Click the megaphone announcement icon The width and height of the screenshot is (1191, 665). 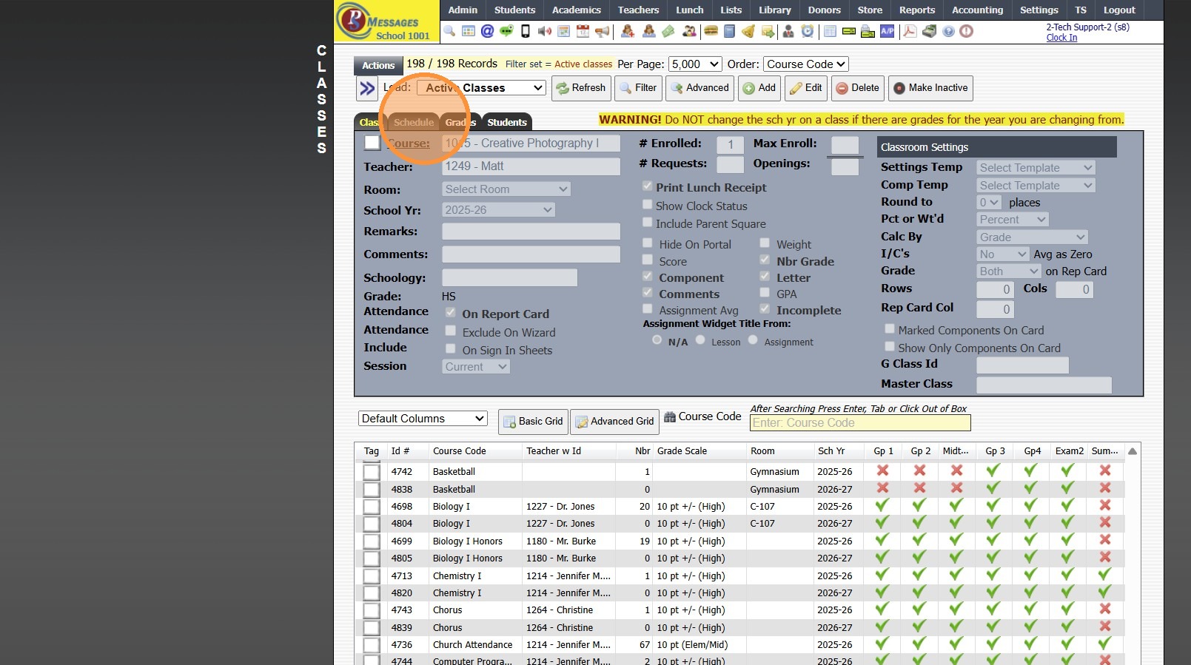pos(603,31)
